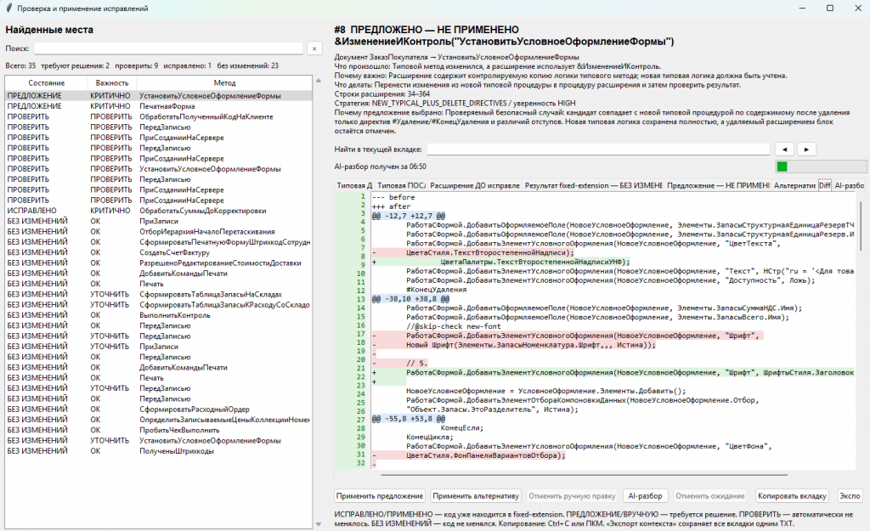
Task: Focus the Найти в текущей вкладке field
Action: [x=598, y=150]
